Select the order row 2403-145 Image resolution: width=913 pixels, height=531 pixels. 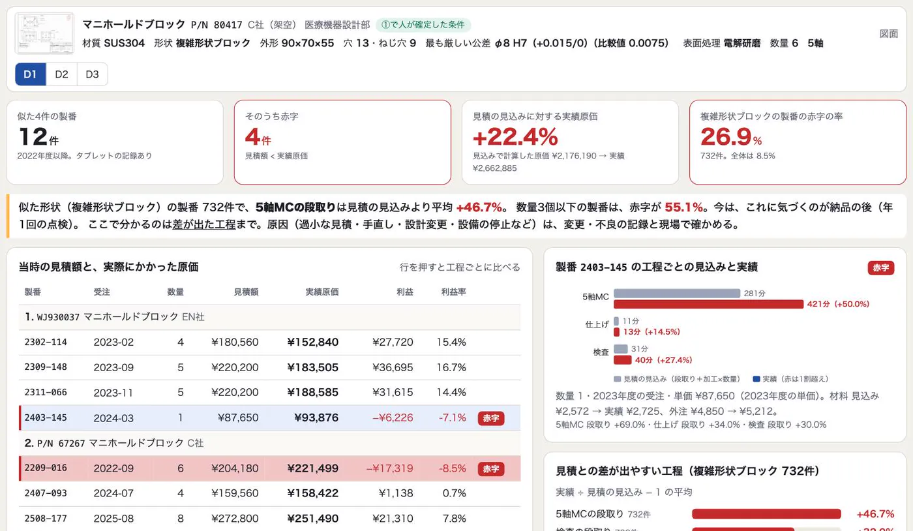click(270, 417)
